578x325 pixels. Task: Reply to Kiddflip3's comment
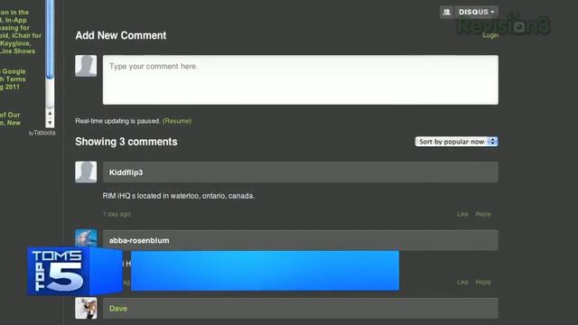[483, 214]
